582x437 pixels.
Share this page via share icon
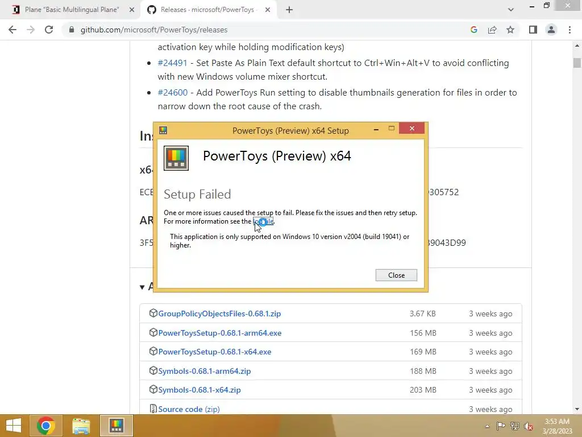(492, 30)
